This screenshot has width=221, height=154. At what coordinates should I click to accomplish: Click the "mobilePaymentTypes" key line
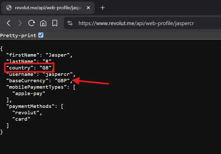pyautogui.click(x=41, y=87)
